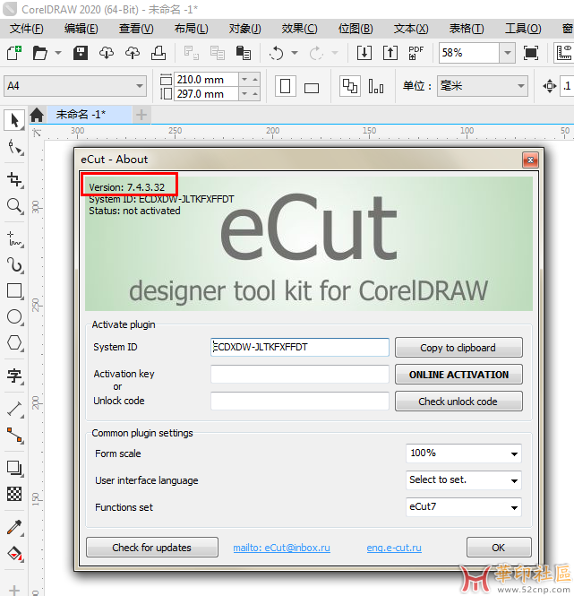Select the Transparency checkerboard tool
This screenshot has height=596, width=574.
15,494
